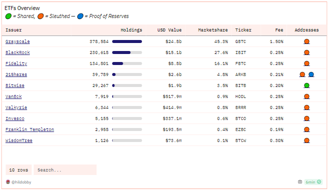This screenshot has height=190, width=329.
Task: Open Fidelity's orange address icon
Action: tap(307, 63)
